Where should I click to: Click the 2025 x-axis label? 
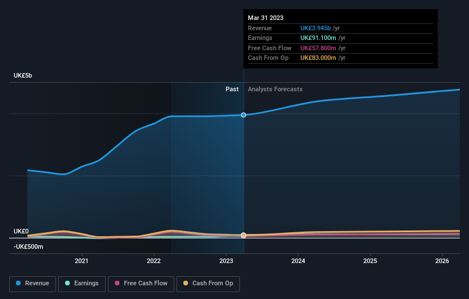(x=370, y=261)
